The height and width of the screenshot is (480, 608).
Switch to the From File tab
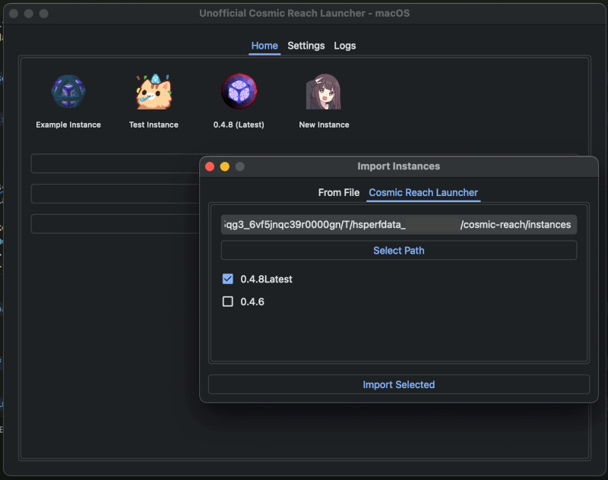339,193
